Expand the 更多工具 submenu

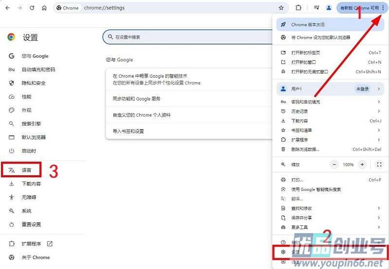(x=329, y=227)
